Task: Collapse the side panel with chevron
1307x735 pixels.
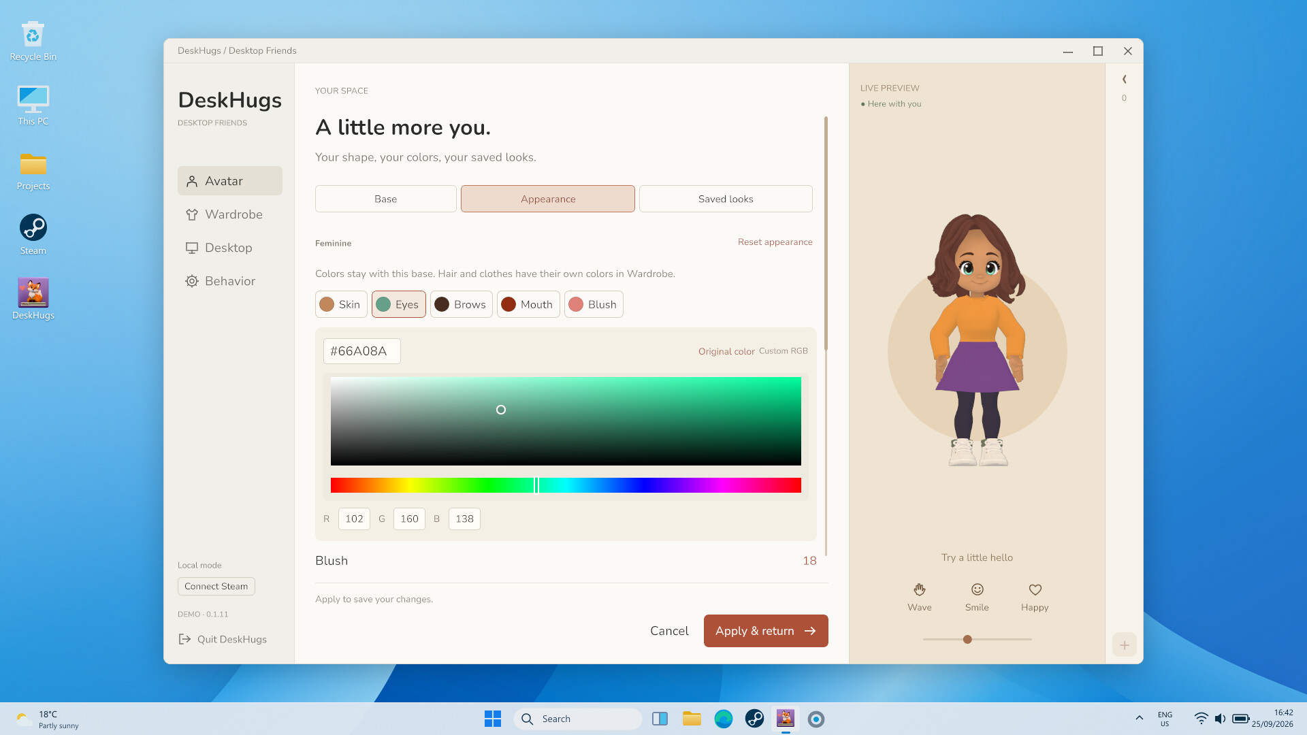Action: [1125, 79]
